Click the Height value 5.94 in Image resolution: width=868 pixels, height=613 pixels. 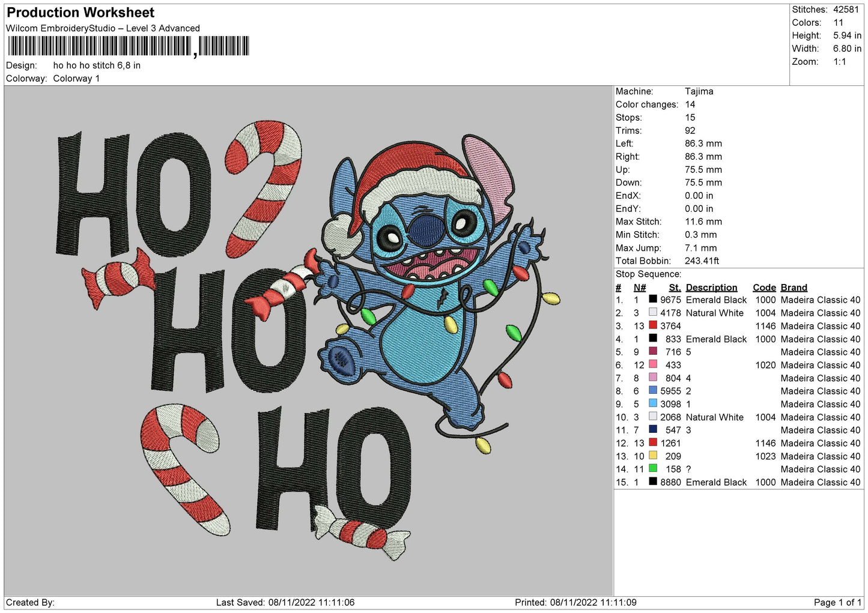(847, 35)
